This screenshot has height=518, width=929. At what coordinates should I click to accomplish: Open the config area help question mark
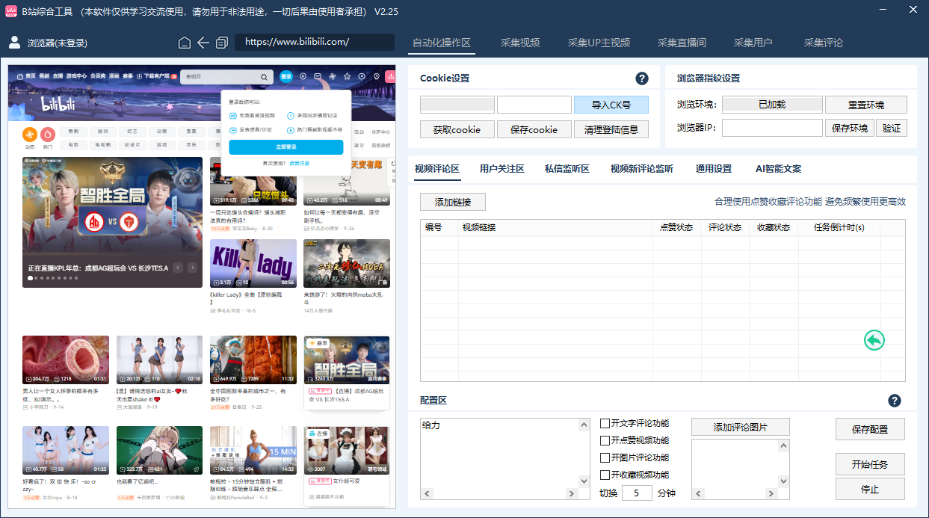(895, 401)
